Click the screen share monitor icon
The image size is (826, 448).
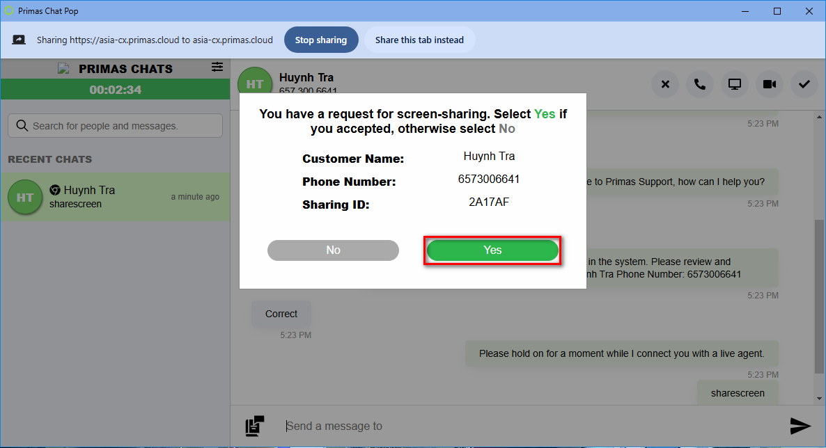(x=735, y=84)
